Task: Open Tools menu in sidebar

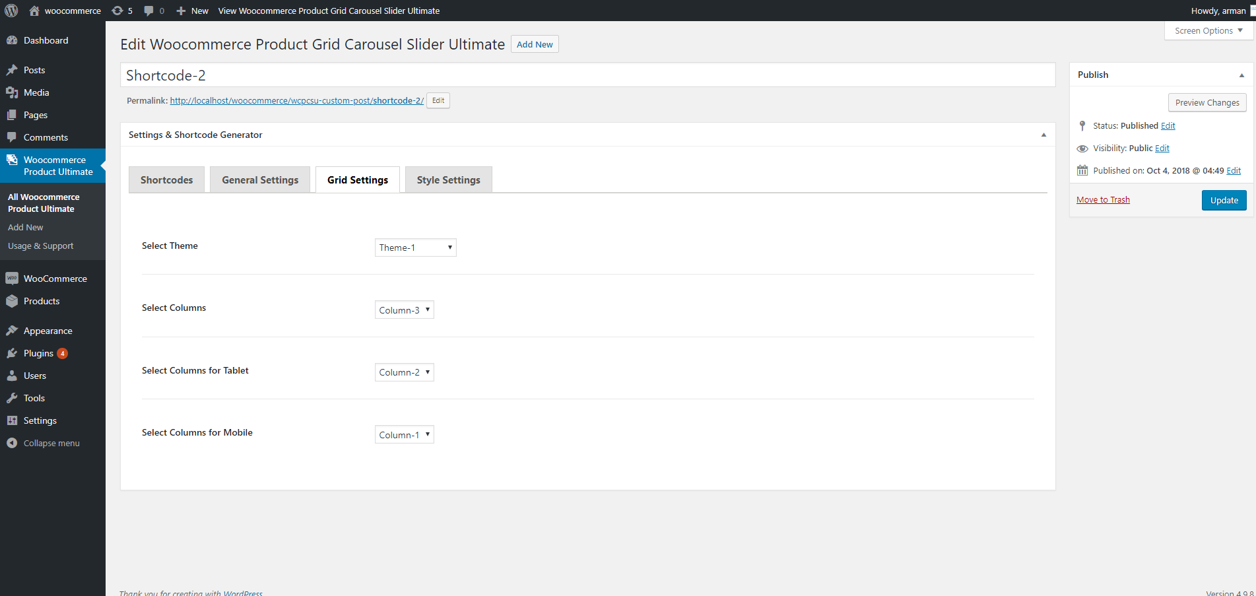Action: pos(34,398)
